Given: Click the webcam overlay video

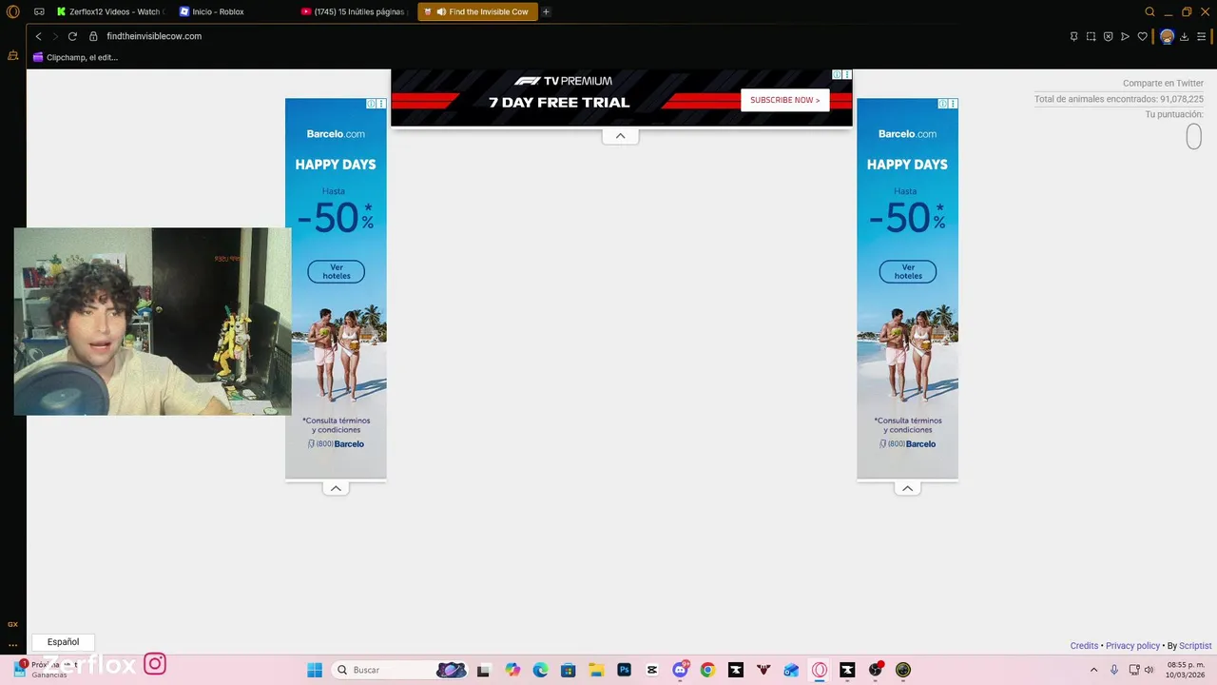Looking at the screenshot, I should pyautogui.click(x=152, y=322).
